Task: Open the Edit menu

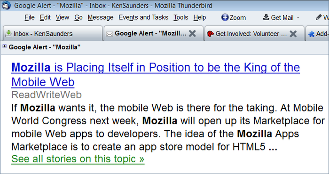Action: coord(45,17)
